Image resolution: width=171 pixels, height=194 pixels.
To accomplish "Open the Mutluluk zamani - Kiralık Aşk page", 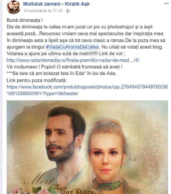I will click(56, 4).
